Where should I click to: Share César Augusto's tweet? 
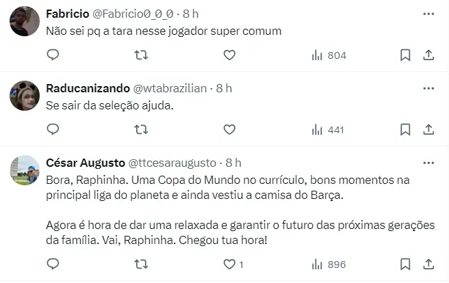[428, 264]
